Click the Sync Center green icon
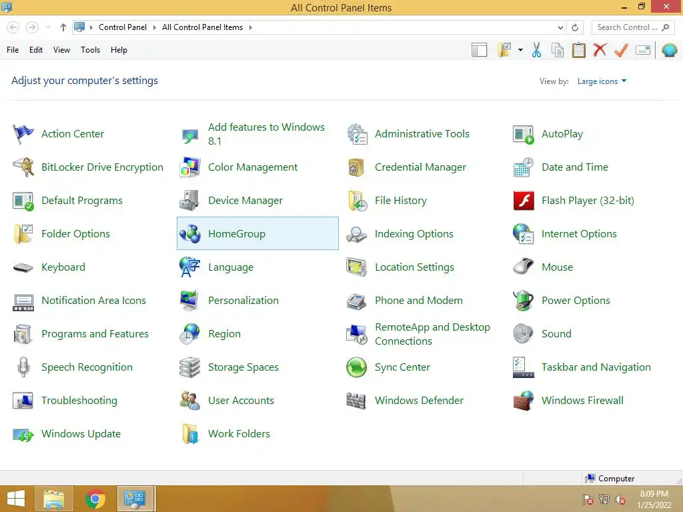The width and height of the screenshot is (683, 512). click(357, 367)
